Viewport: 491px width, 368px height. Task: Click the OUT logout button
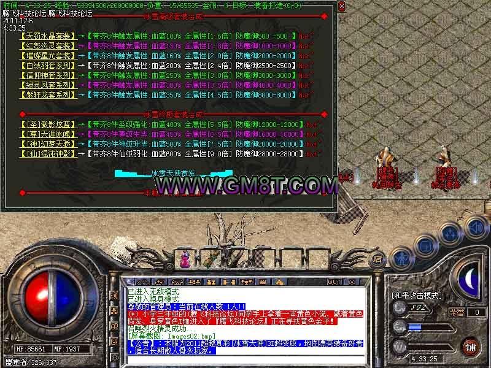click(334, 282)
